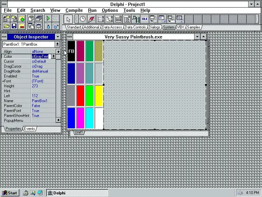Screen dimensions: 262x197
Task: Click the DragMode value dmManual
Action: tap(40, 71)
